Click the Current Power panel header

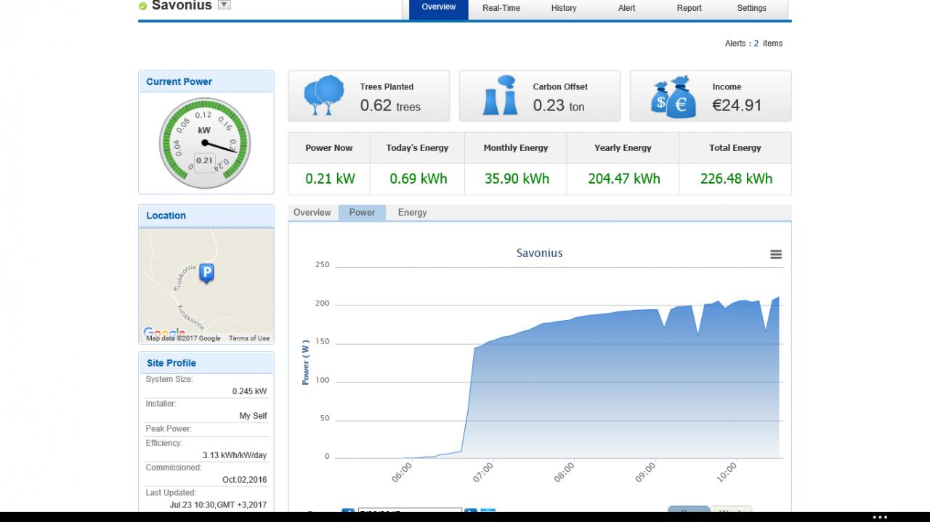point(206,82)
